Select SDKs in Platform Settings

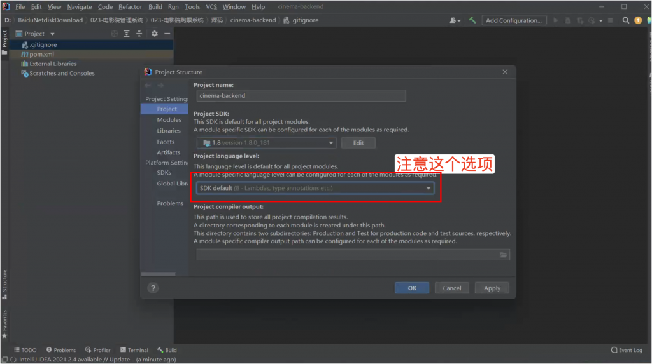[x=165, y=172]
